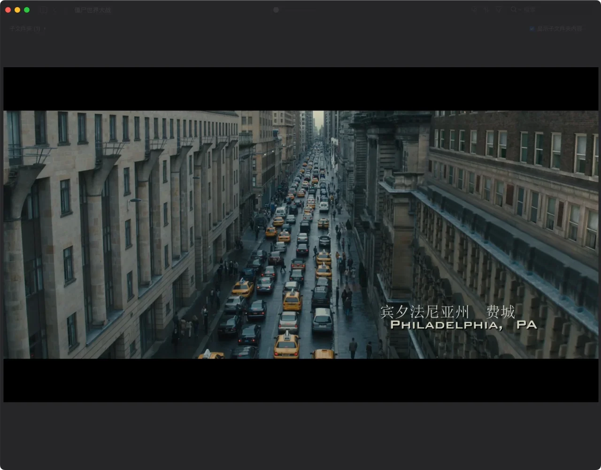Toggle the 显示子文件夹内容 checkbox
Viewport: 601px width, 470px height.
pyautogui.click(x=532, y=29)
